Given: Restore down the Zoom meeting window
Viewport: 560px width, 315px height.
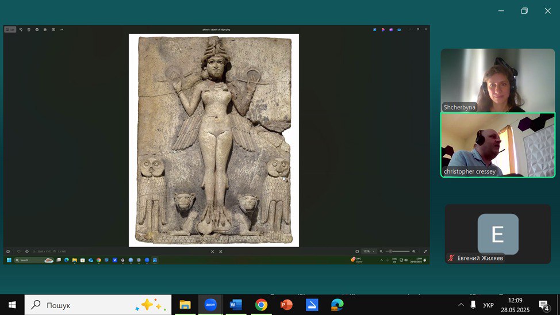Looking at the screenshot, I should (524, 11).
